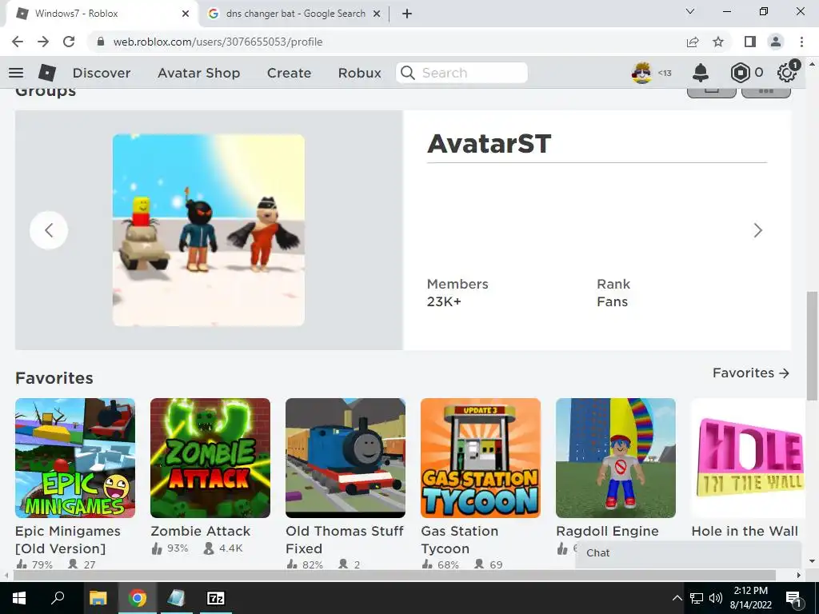819x614 pixels.
Task: Click the Roblox Search field
Action: 461,73
